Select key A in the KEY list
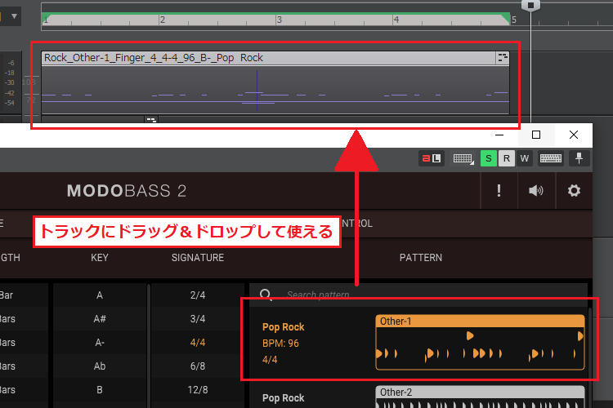 pos(100,295)
